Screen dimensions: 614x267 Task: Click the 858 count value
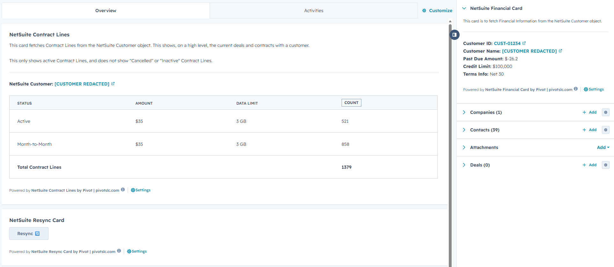(345, 144)
